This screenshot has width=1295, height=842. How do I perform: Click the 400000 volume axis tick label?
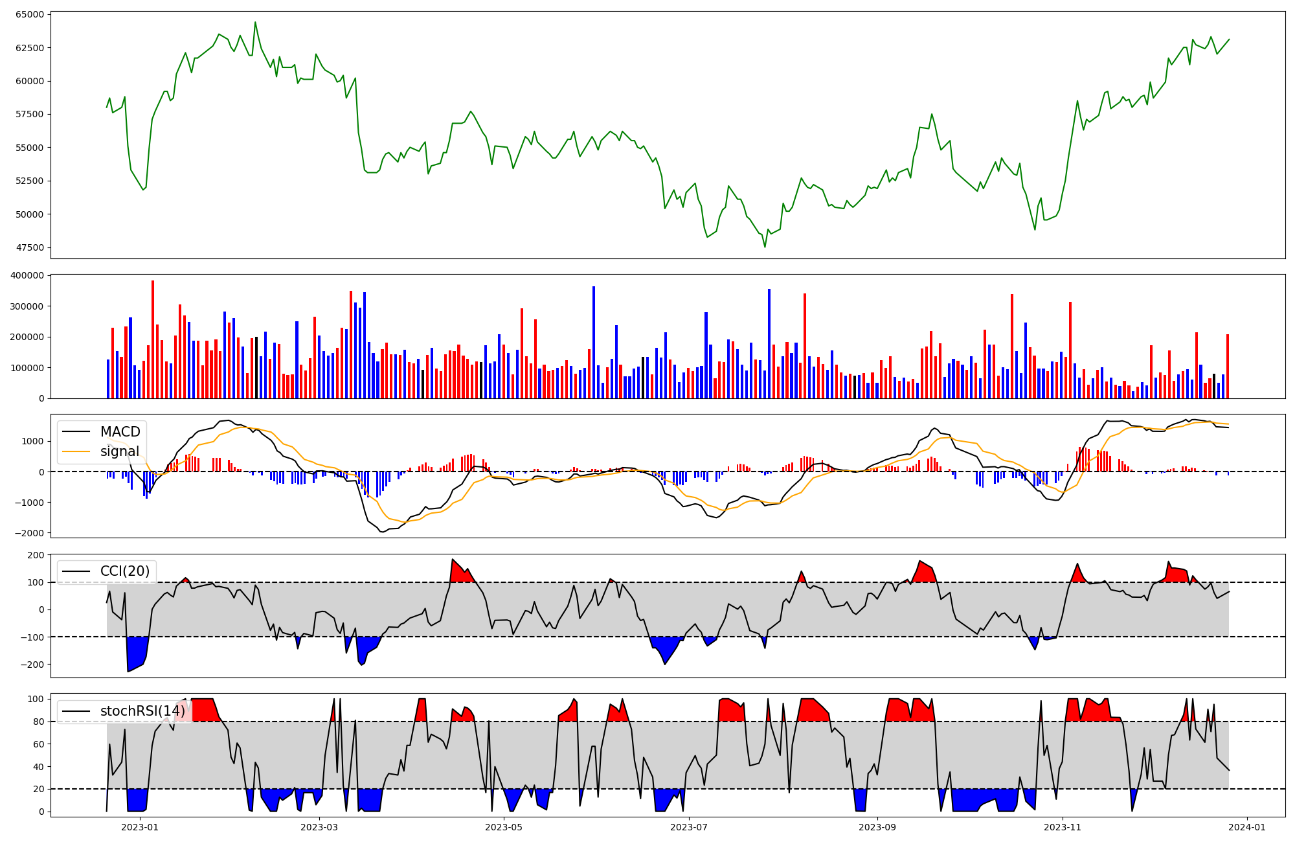tap(27, 275)
